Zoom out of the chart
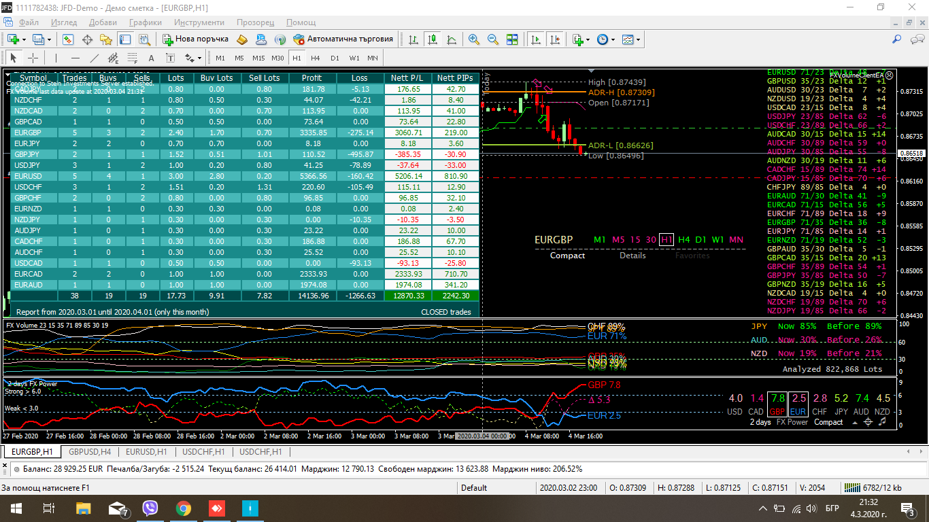This screenshot has height=522, width=929. click(x=493, y=39)
